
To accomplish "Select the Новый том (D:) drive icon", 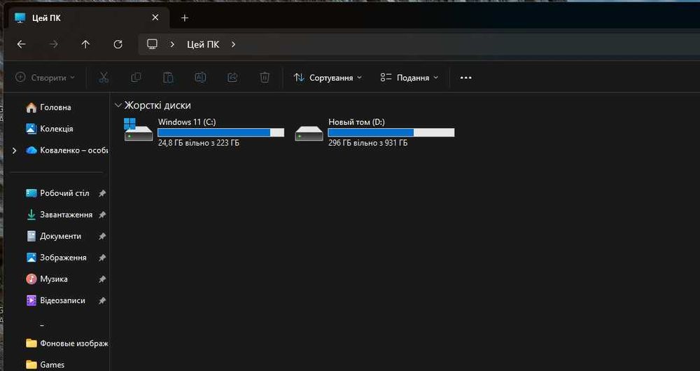I will [x=309, y=132].
